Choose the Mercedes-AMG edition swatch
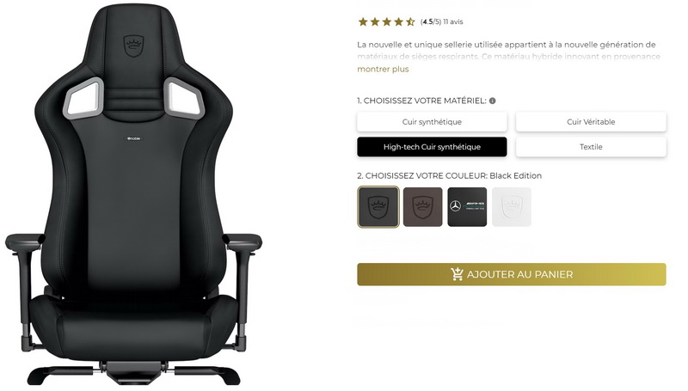688x391 pixels. pos(467,207)
